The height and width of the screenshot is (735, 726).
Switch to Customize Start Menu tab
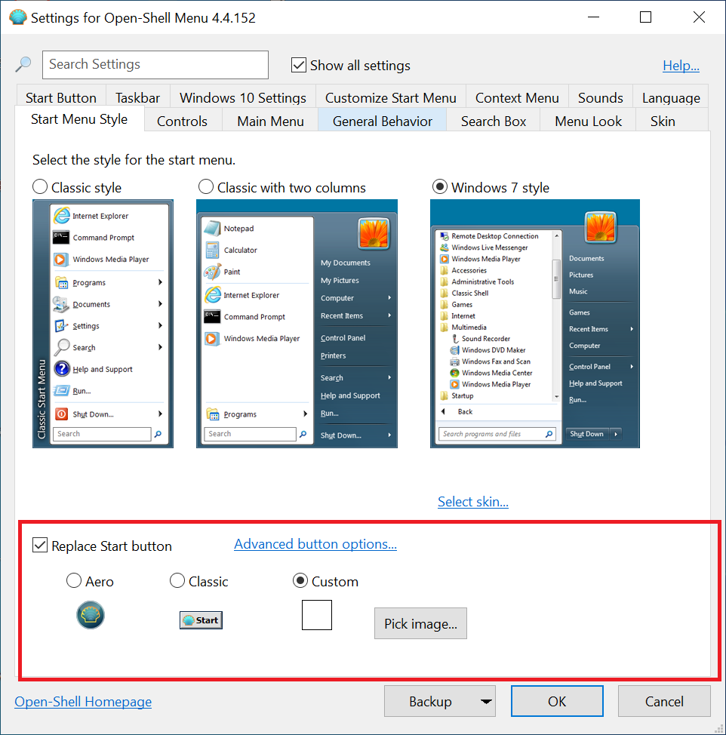pos(391,97)
